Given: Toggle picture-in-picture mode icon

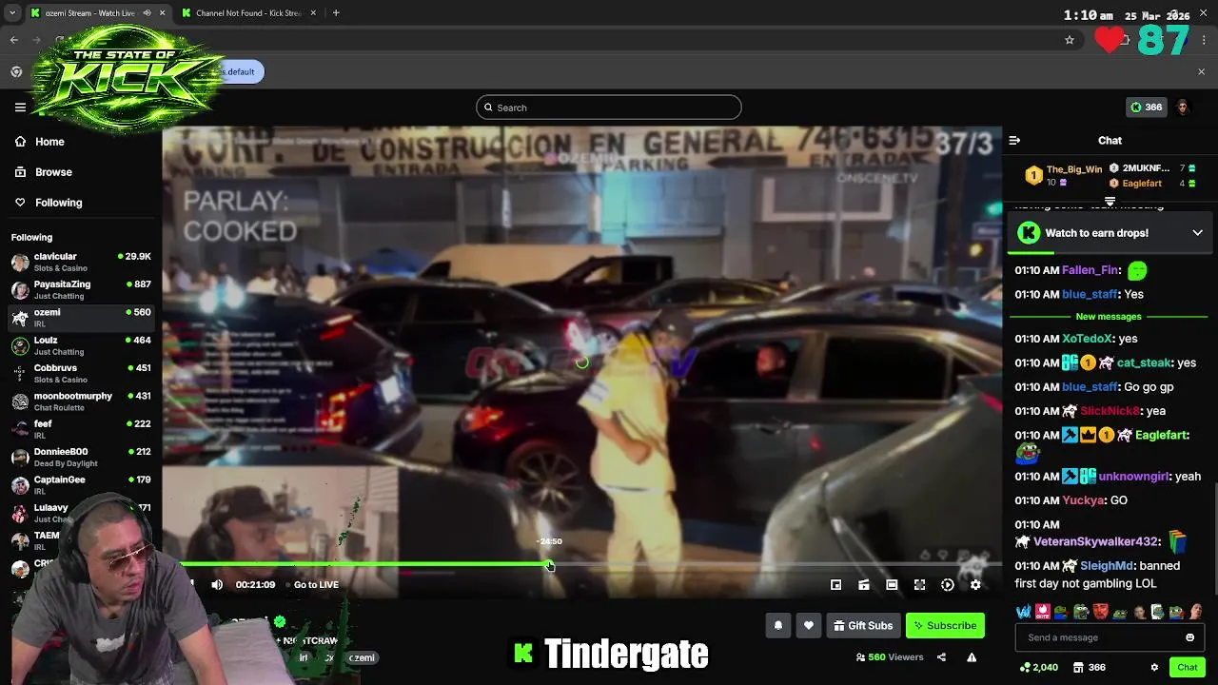Looking at the screenshot, I should 863,585.
